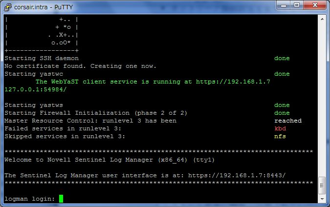
Task: Maximize the PuTTY window
Action: [297, 5]
